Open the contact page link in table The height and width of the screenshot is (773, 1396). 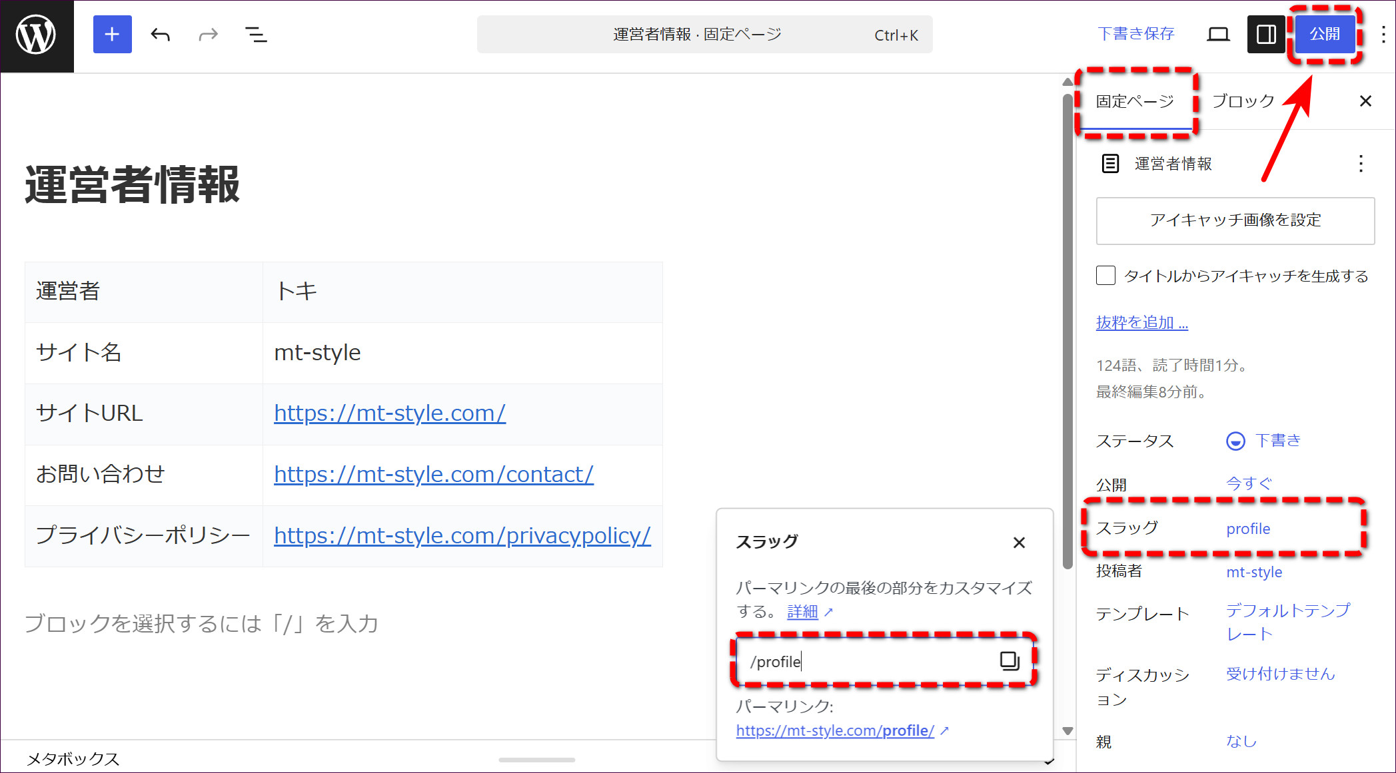pos(434,475)
